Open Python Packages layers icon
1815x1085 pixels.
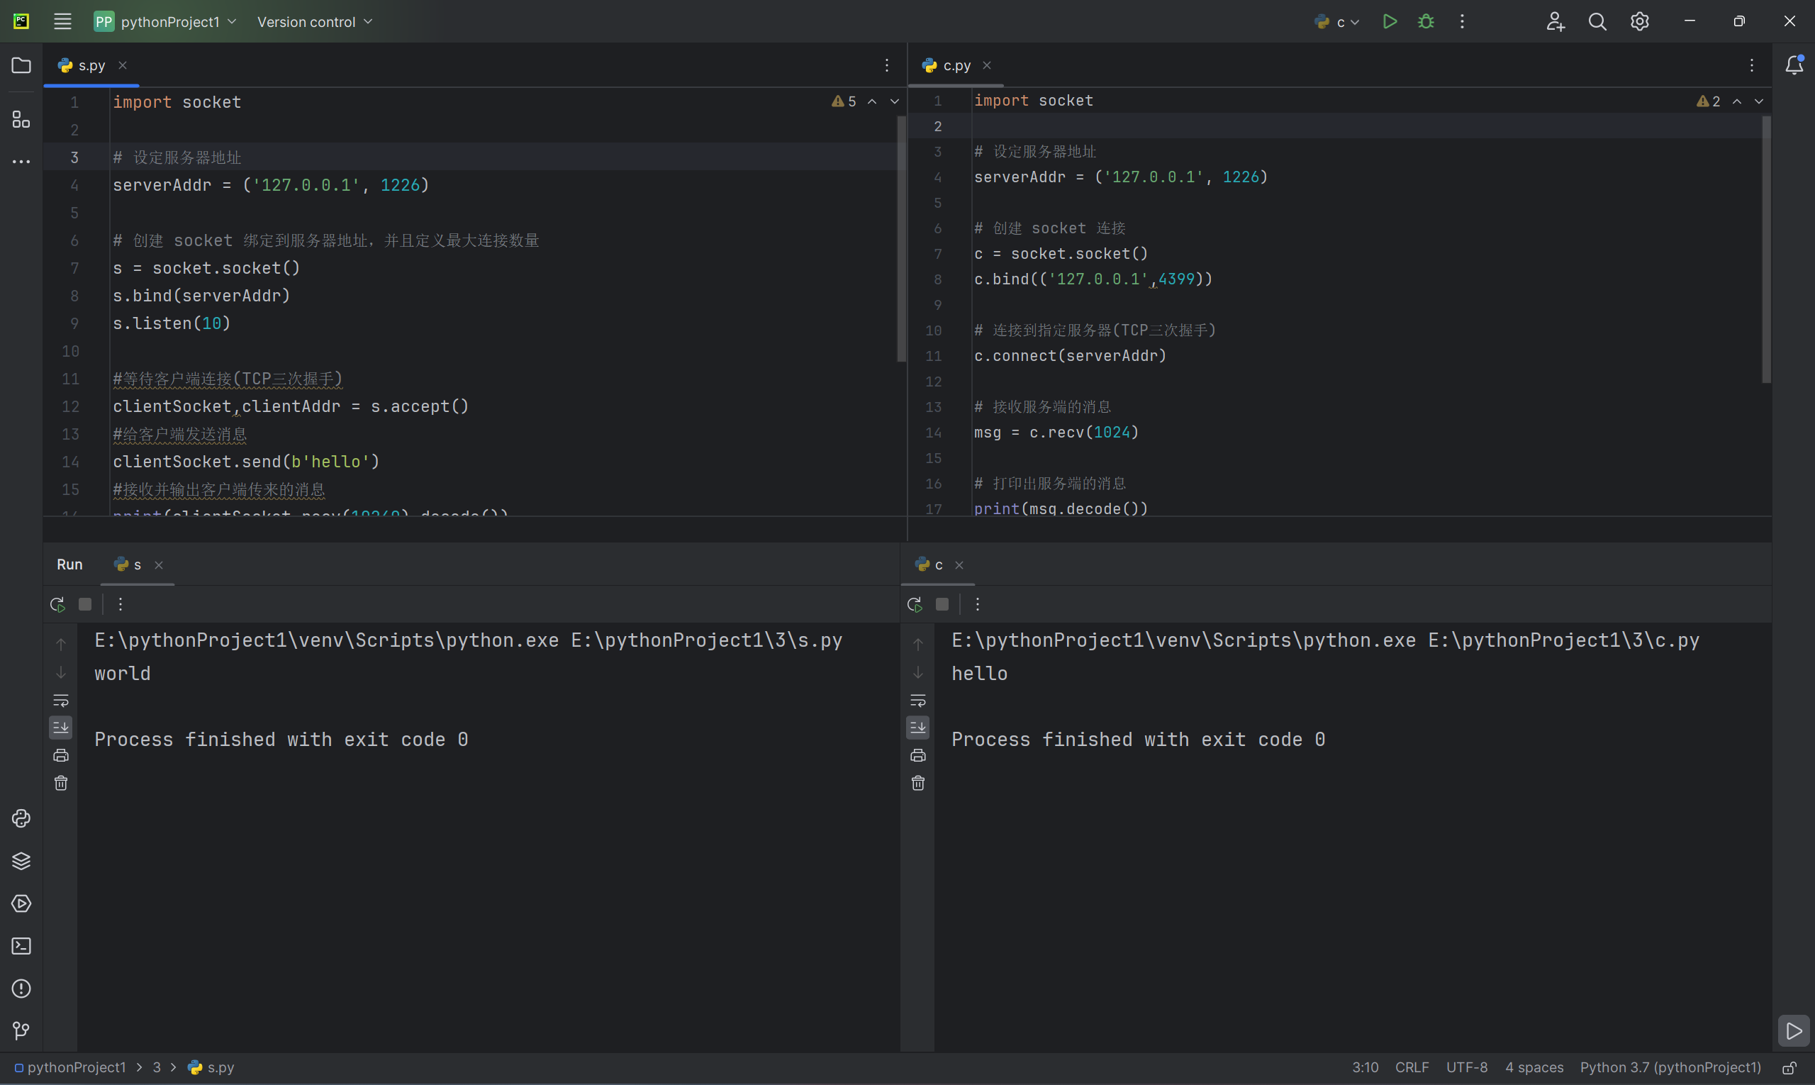point(21,860)
